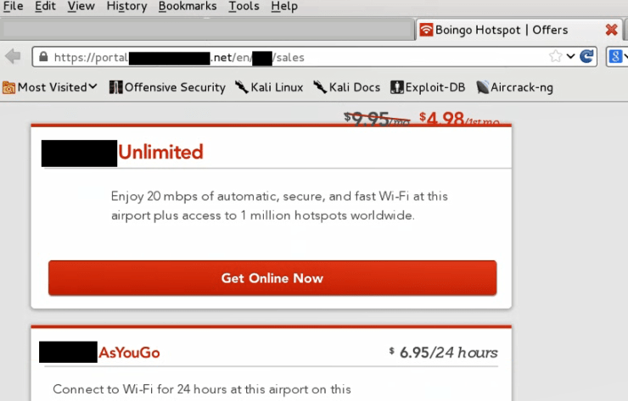The image size is (628, 401).
Task: Click the Get Online Now button
Action: 272,278
